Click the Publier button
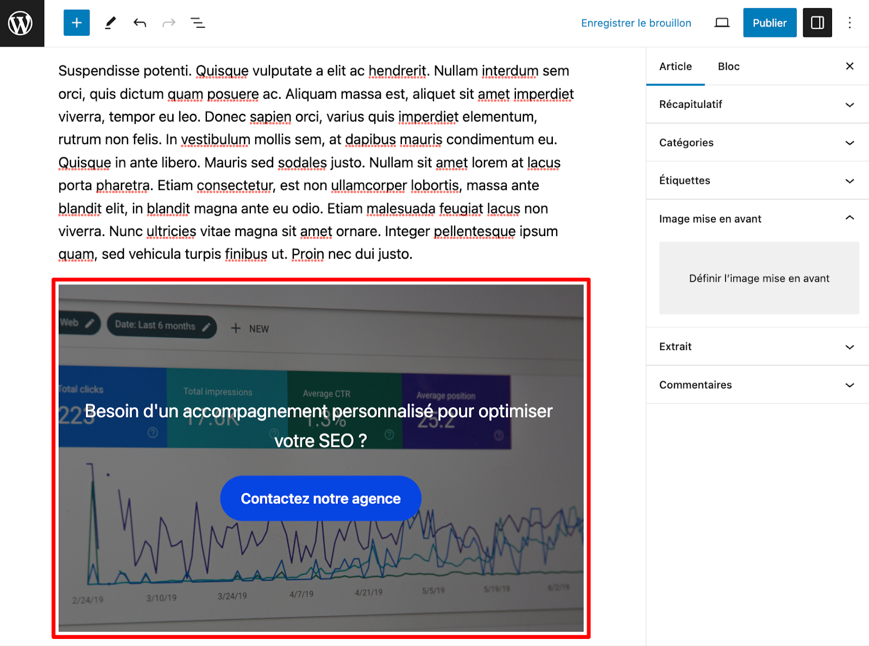 point(769,23)
